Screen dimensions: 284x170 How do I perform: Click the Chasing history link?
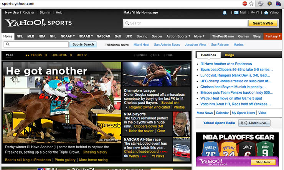coord(95,152)
